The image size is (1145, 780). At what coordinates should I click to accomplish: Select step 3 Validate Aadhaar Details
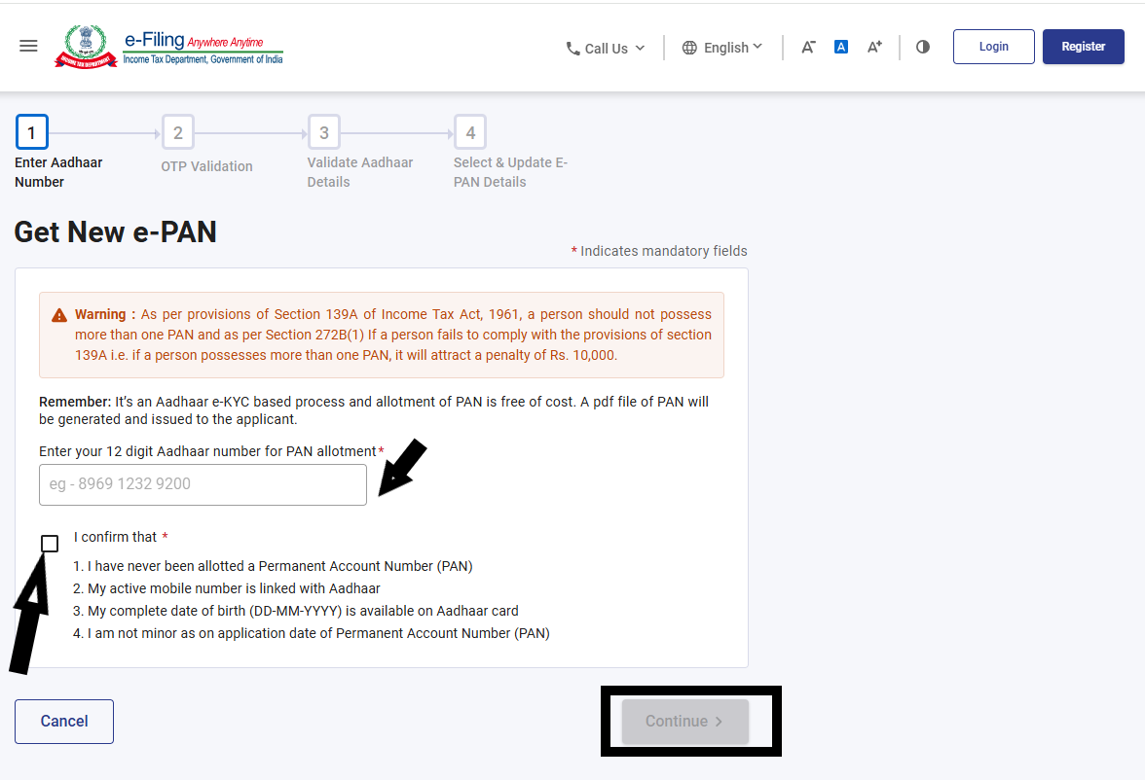click(x=323, y=131)
